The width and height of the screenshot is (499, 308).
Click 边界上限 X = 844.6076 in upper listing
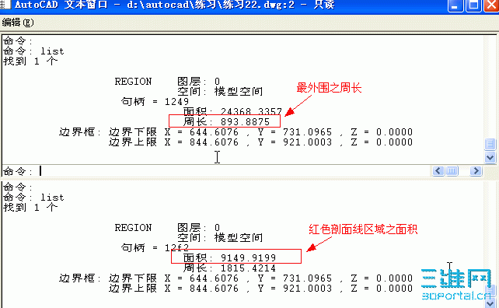pos(173,142)
